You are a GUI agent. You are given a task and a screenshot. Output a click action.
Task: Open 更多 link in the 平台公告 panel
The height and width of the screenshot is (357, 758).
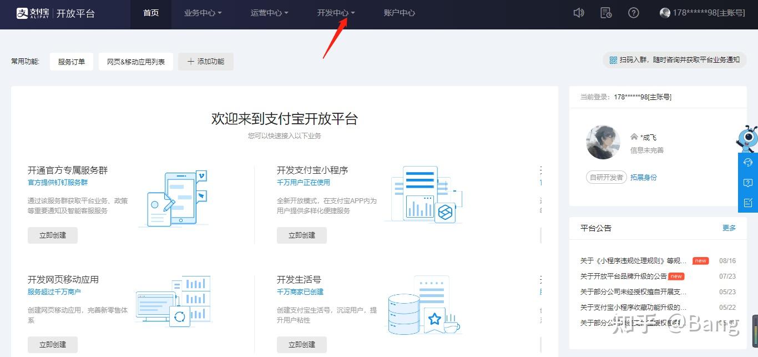729,228
